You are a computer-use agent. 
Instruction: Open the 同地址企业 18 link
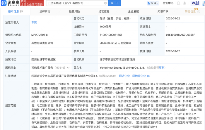click(x=141, y=76)
